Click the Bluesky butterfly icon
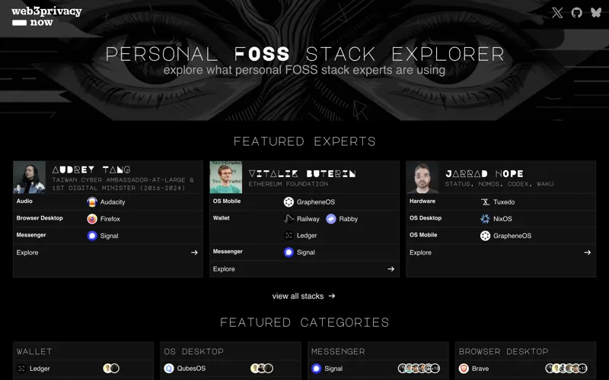Screen dimensions: 609x380 [596, 13]
